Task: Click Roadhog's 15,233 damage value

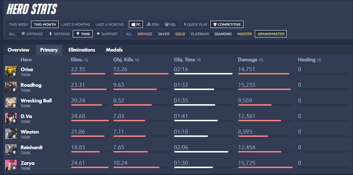Action: coord(246,85)
